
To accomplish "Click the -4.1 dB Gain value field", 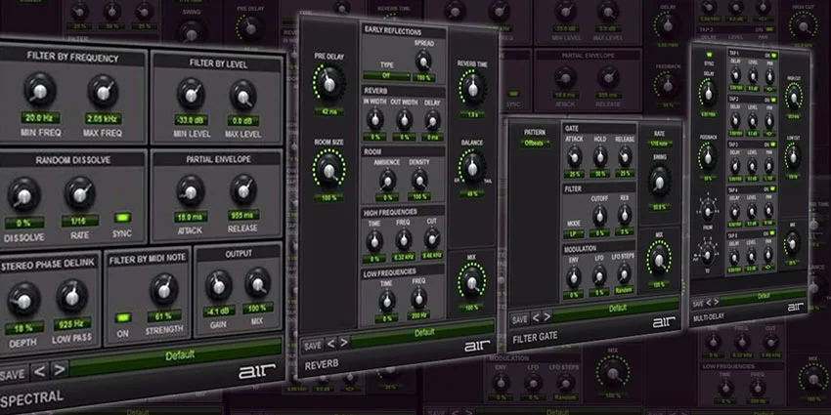I will tap(219, 311).
